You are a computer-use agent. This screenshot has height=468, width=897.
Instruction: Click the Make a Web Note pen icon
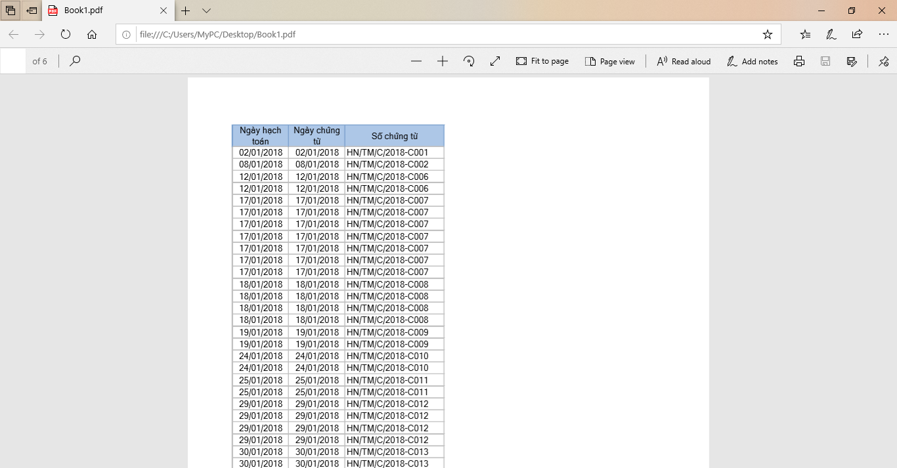coord(830,34)
